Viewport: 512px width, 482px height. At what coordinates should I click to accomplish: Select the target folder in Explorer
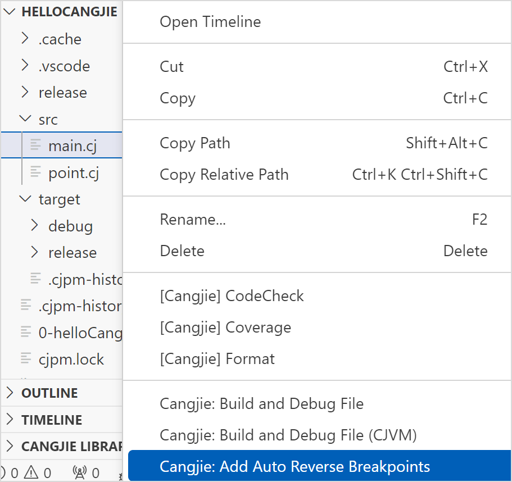pyautogui.click(x=59, y=199)
